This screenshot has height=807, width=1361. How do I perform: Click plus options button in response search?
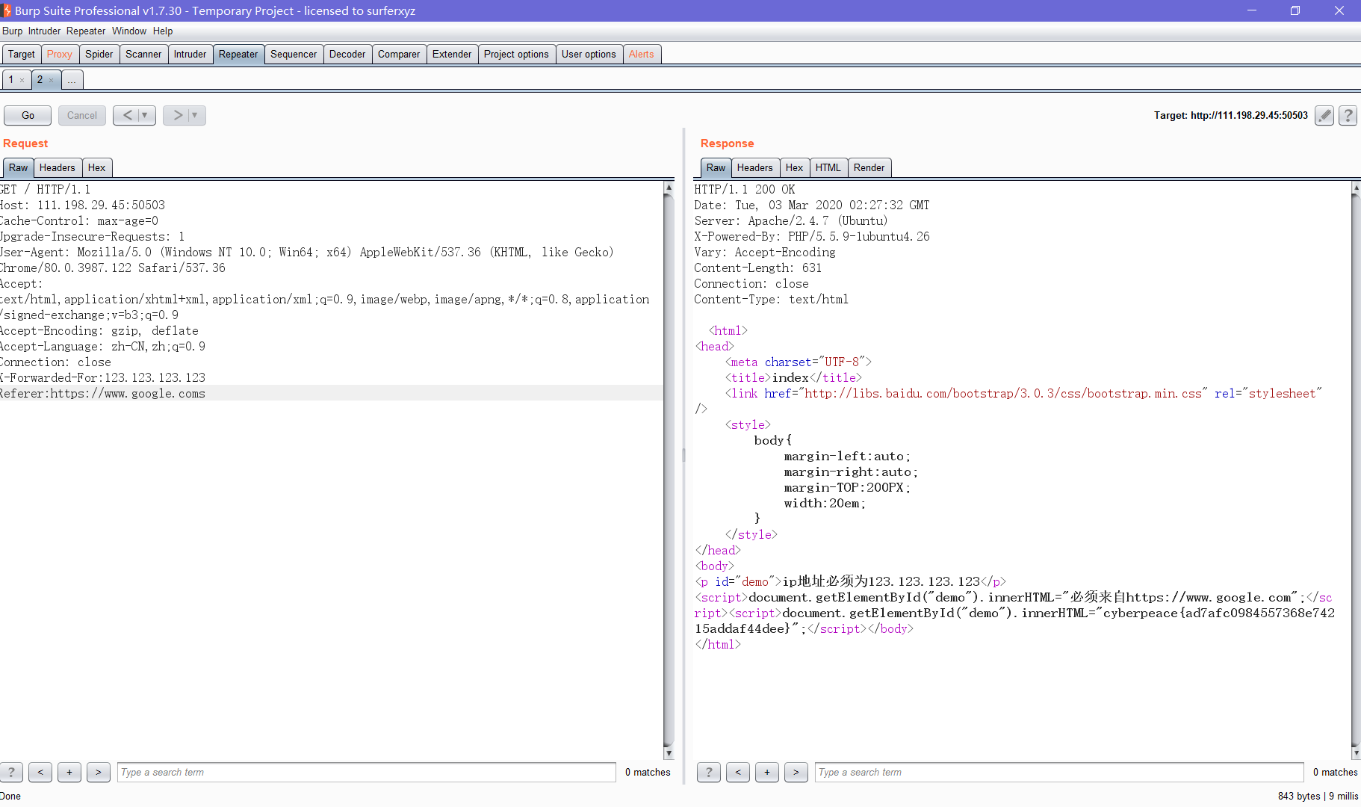(x=767, y=772)
